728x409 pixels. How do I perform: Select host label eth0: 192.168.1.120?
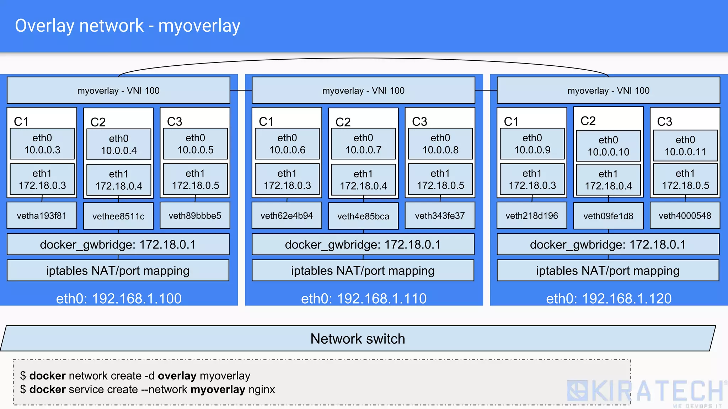(x=609, y=298)
